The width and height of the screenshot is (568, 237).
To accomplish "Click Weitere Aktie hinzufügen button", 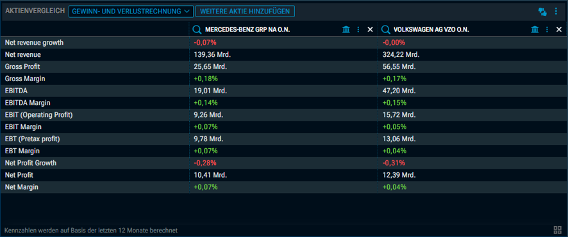I will [x=245, y=11].
